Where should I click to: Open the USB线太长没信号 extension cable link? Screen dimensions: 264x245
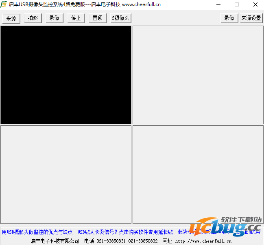(x=125, y=232)
